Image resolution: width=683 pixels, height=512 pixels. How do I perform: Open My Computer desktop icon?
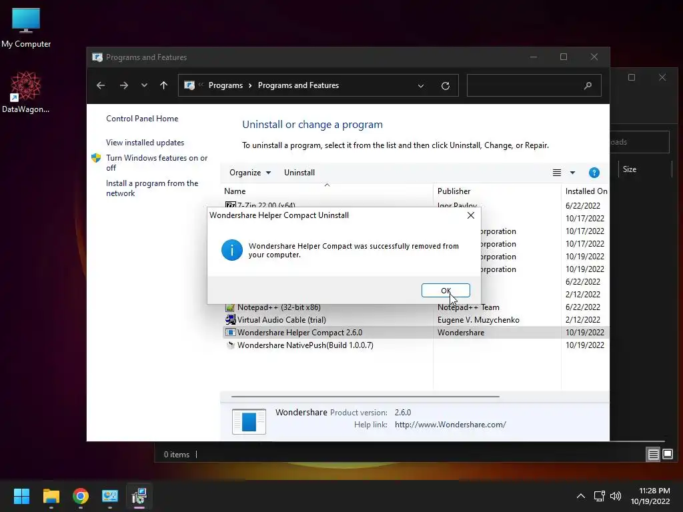point(26,28)
